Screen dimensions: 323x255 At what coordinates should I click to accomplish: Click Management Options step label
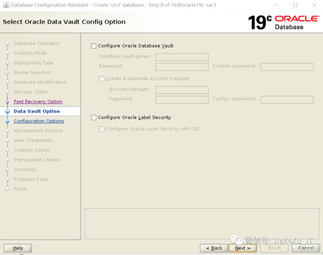point(38,131)
